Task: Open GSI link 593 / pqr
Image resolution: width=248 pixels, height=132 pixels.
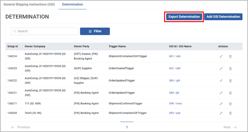Action: [175, 113]
